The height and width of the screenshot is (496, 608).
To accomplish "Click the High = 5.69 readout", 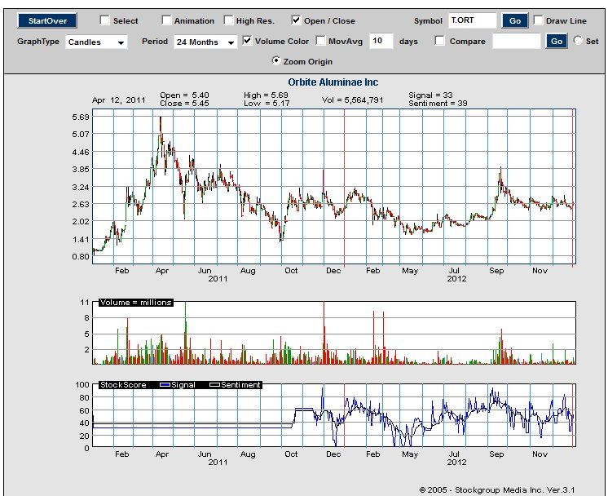I will coord(266,95).
